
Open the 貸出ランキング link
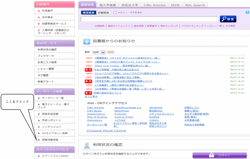[x=169, y=26]
